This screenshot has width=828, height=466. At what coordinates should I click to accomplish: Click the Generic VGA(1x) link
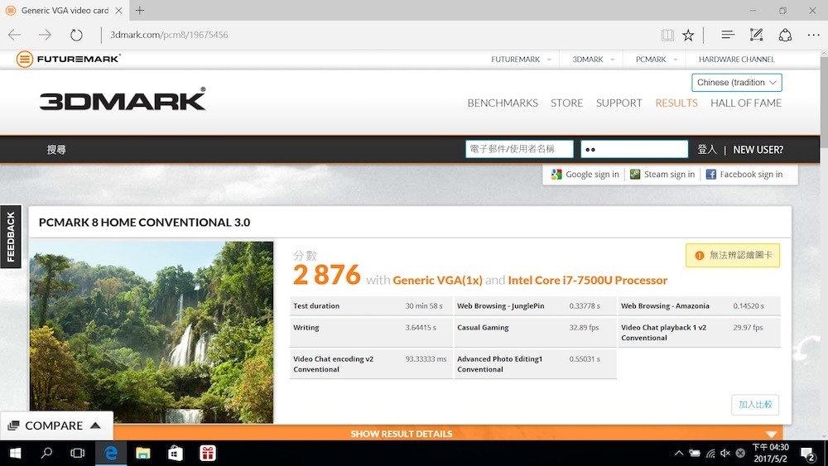pyautogui.click(x=437, y=281)
